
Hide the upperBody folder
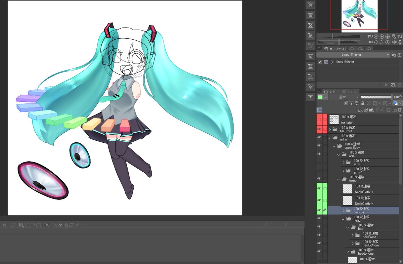point(319,146)
